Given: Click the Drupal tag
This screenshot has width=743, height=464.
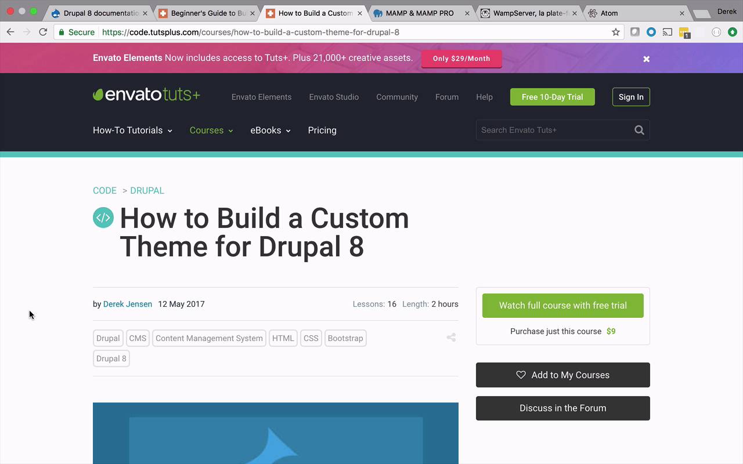Looking at the screenshot, I should click(x=108, y=338).
